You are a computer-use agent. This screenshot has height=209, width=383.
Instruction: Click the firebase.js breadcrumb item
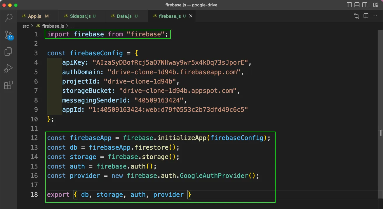coord(53,26)
